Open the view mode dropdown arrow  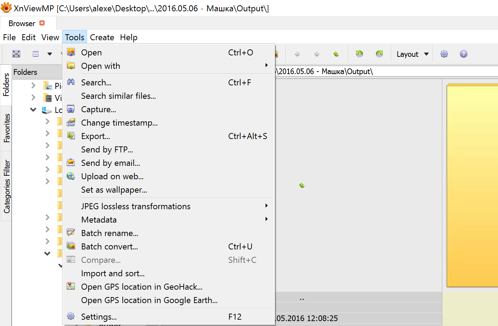point(50,54)
